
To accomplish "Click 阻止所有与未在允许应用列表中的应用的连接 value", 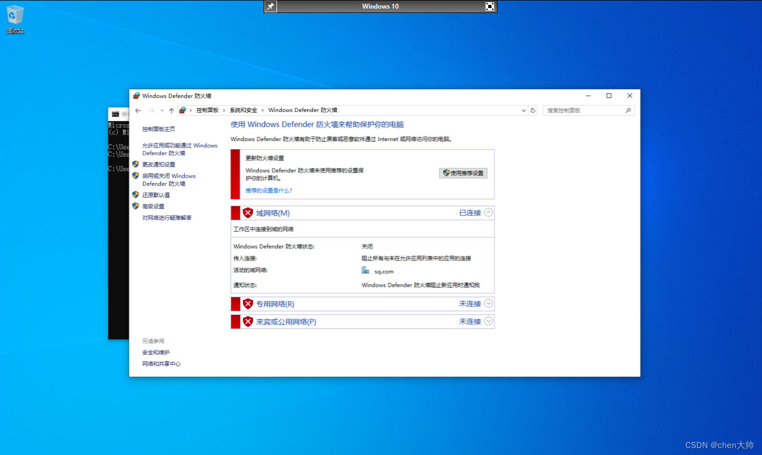I will 416,258.
